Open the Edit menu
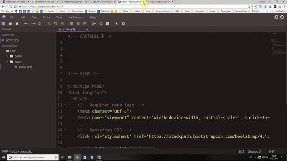Image resolution: width=287 pixels, height=161 pixels. point(23,17)
